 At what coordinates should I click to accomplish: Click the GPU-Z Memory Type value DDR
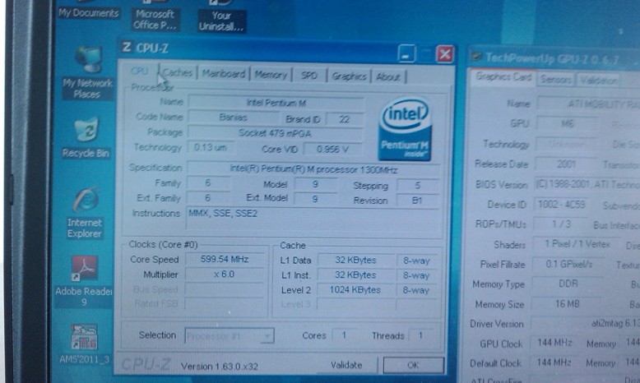(568, 284)
